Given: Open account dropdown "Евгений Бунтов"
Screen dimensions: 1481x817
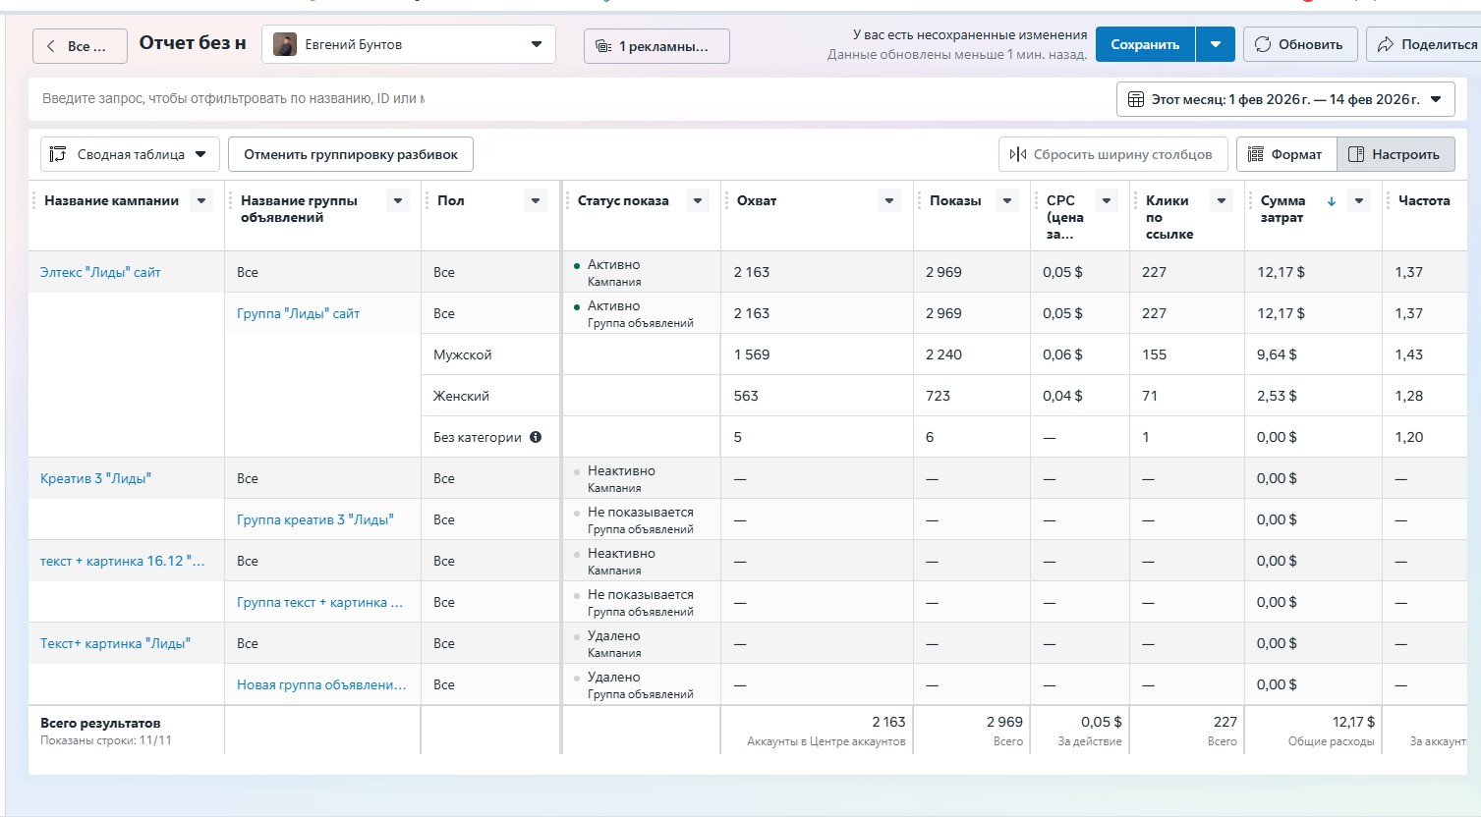Looking at the screenshot, I should [408, 45].
